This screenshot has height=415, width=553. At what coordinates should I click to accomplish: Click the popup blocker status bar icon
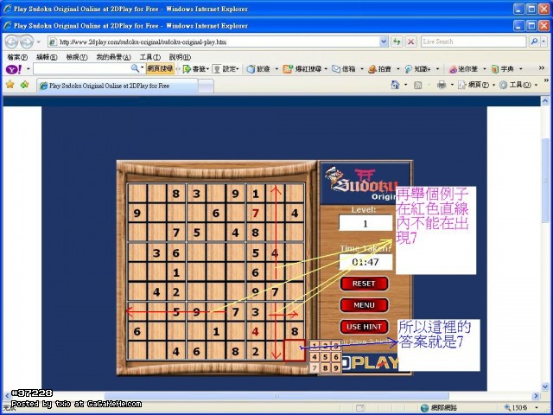point(359,408)
